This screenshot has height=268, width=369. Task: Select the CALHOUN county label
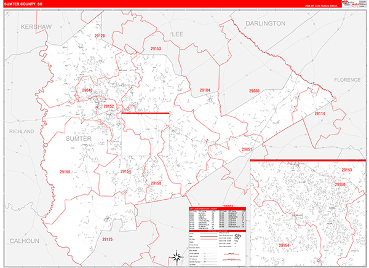(x=25, y=241)
